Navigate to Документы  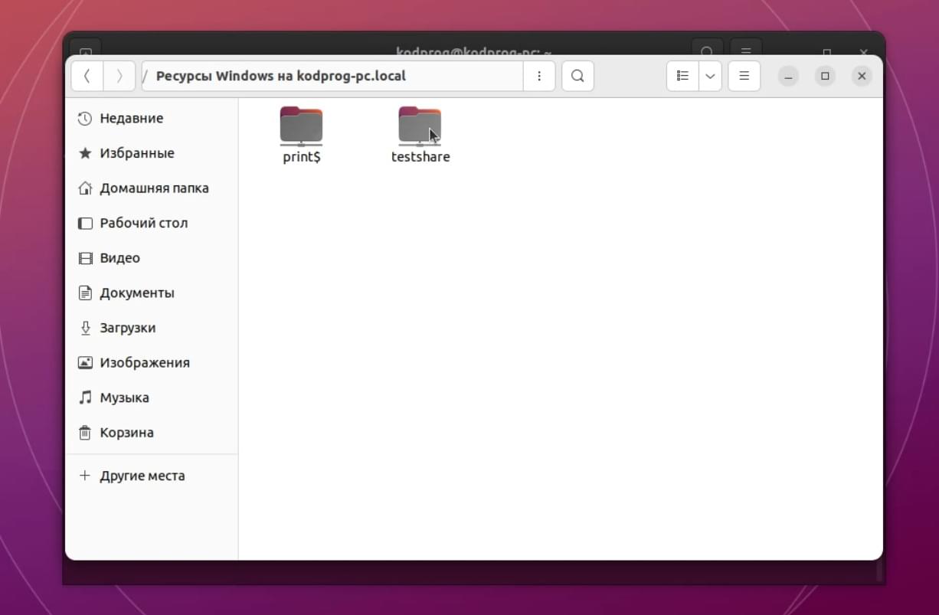152,293
